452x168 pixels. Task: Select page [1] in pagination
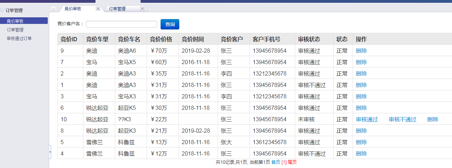click(284, 162)
